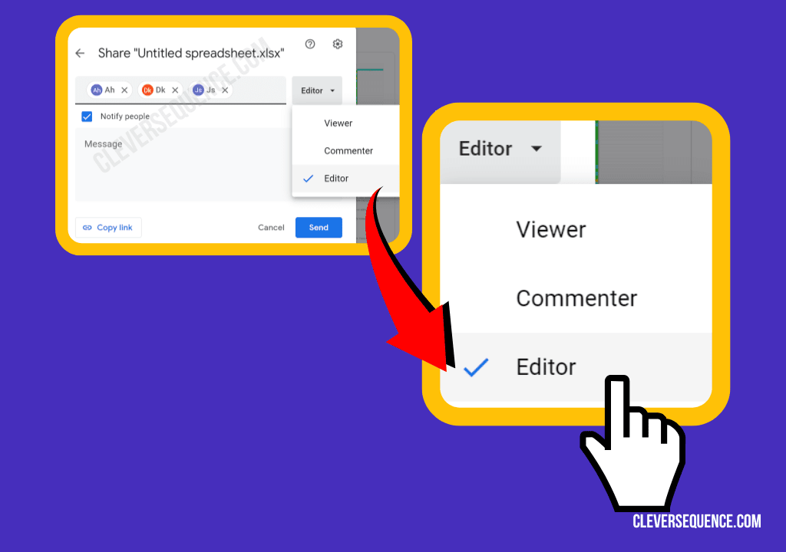Click the checkmark beside Editor

pos(308,178)
